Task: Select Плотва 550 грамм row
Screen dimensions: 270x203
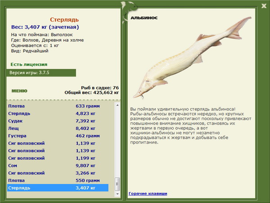Action: (58, 180)
